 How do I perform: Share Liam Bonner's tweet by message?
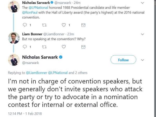pyautogui.click(x=83, y=47)
